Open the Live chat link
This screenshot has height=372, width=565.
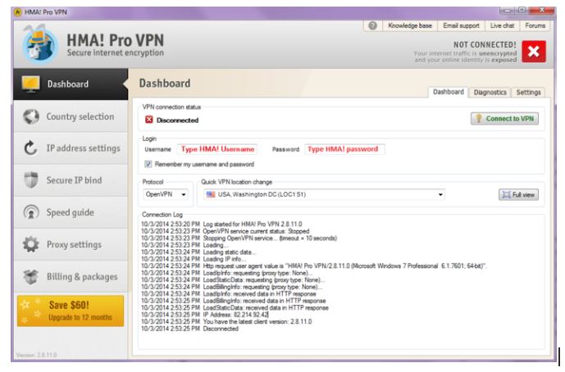point(502,25)
